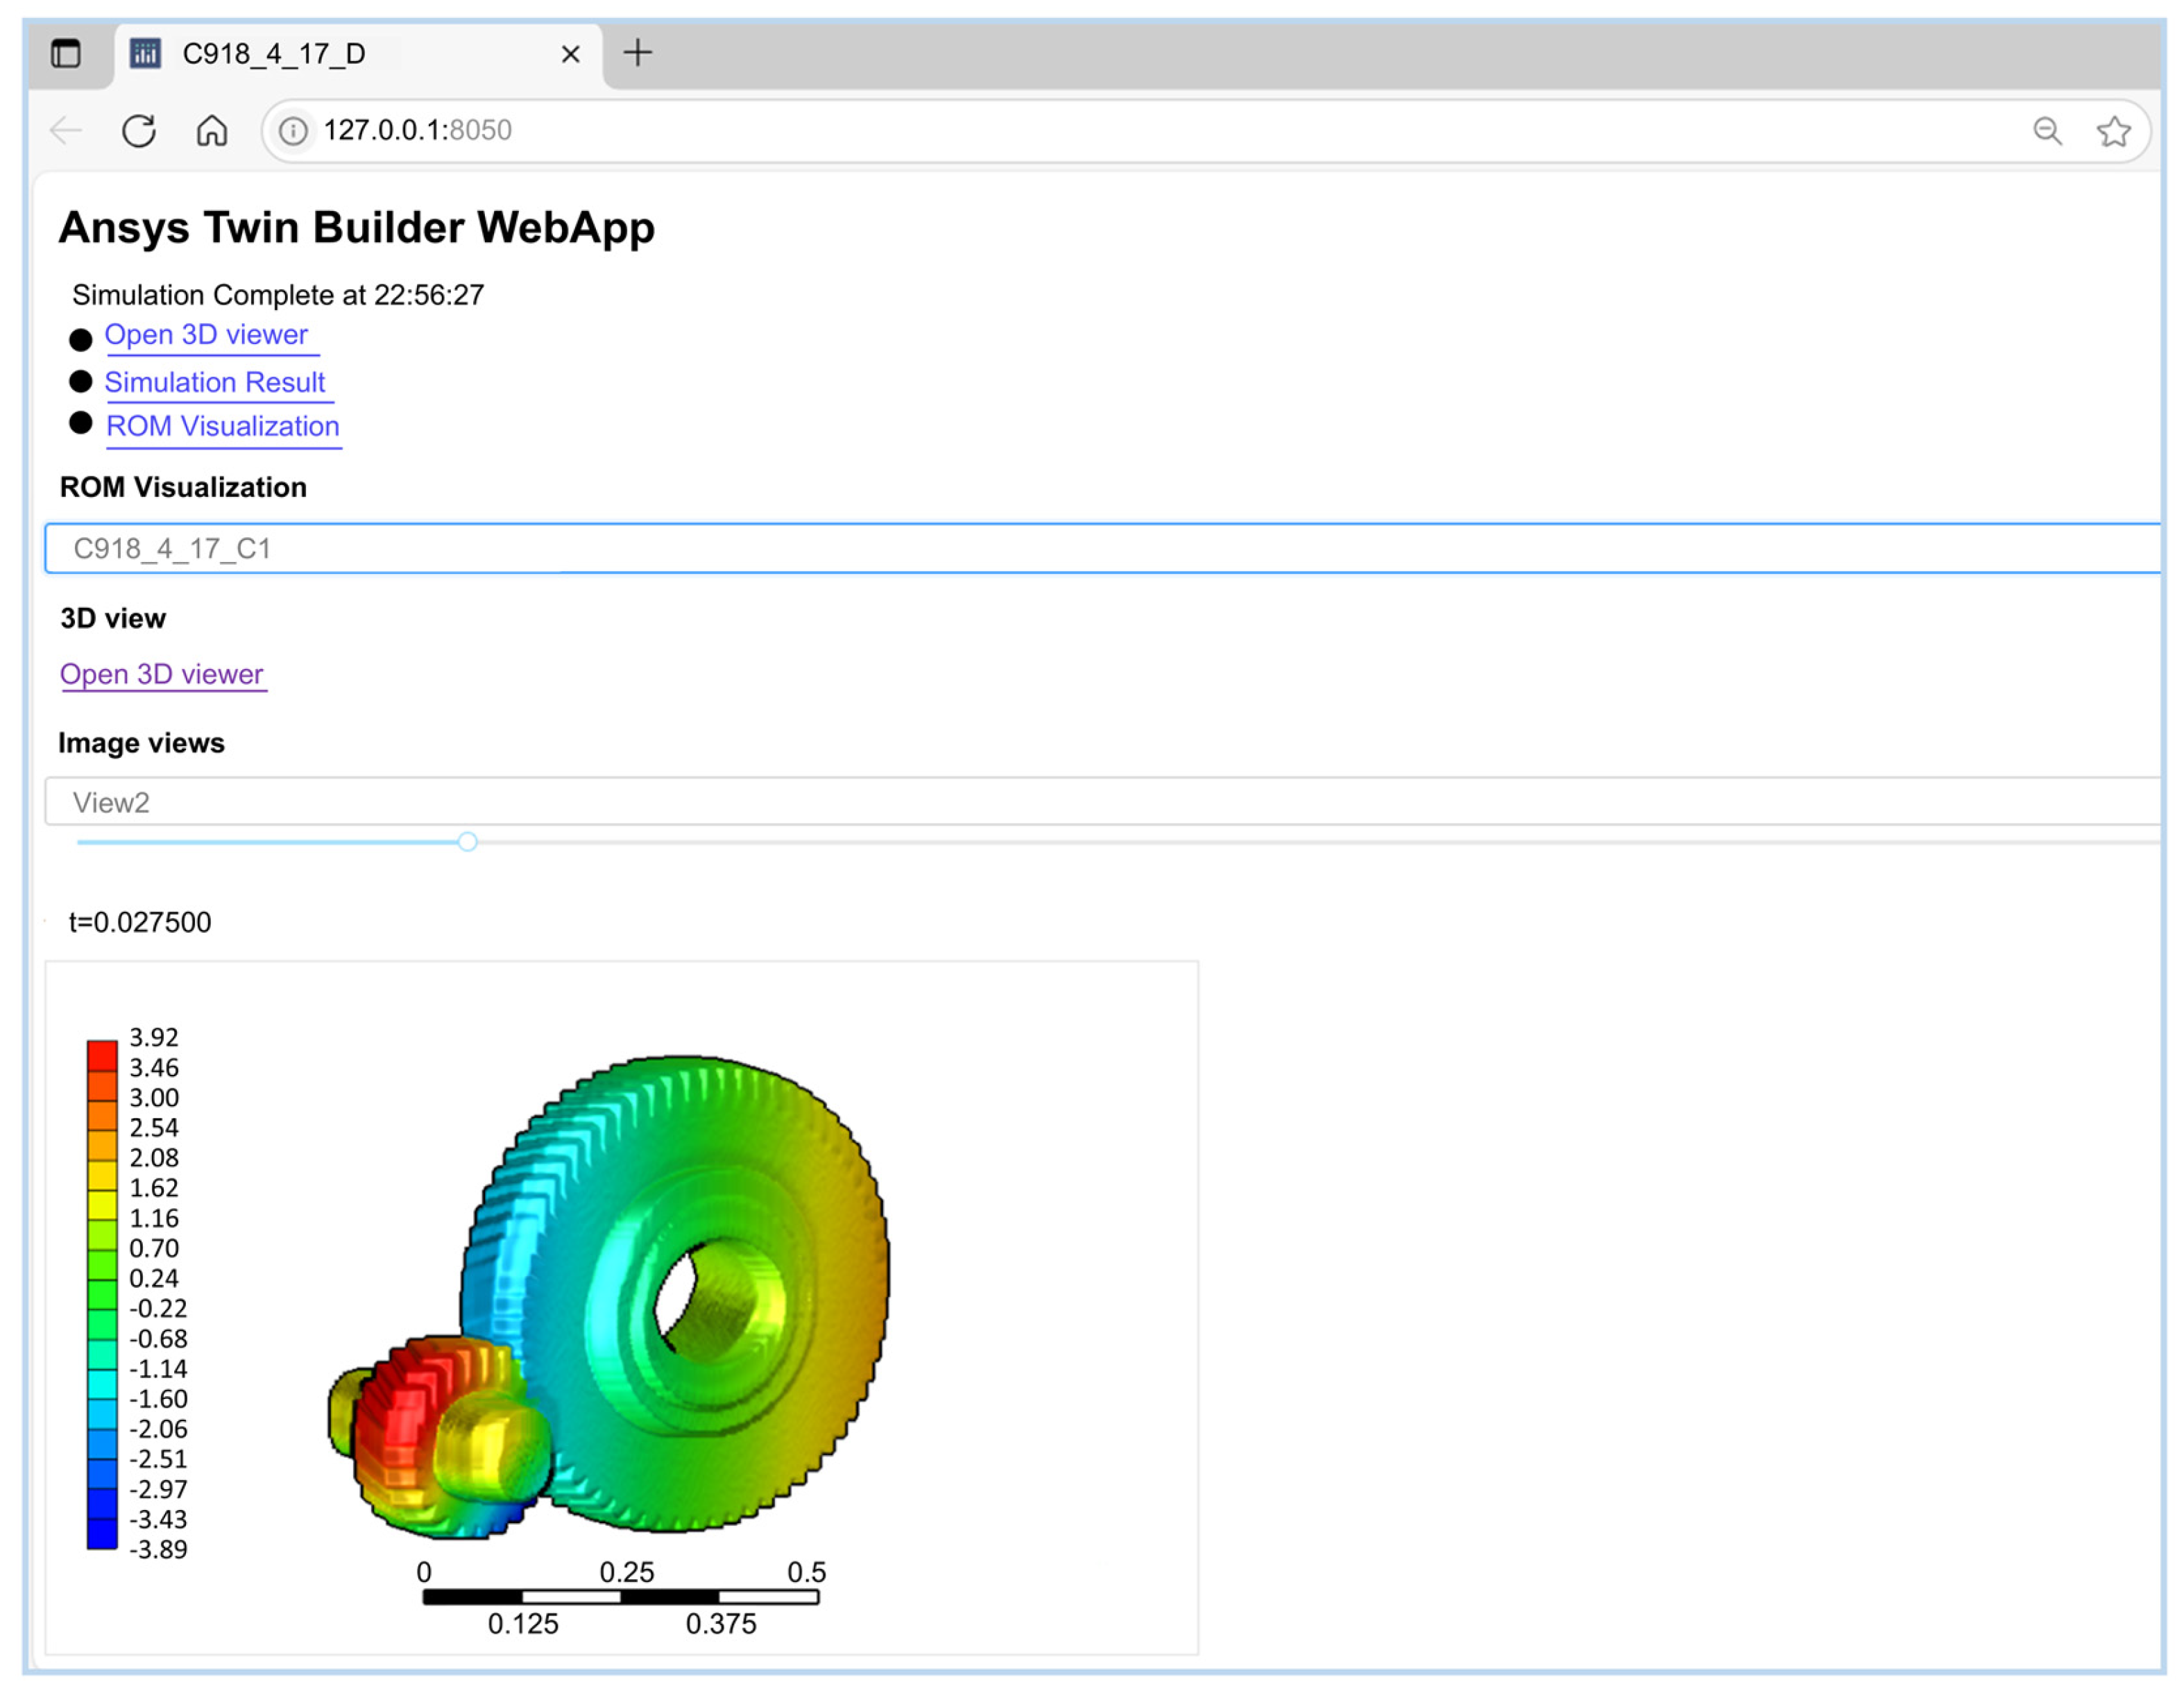Click the home page icon
The height and width of the screenshot is (1698, 2184).
(x=212, y=131)
